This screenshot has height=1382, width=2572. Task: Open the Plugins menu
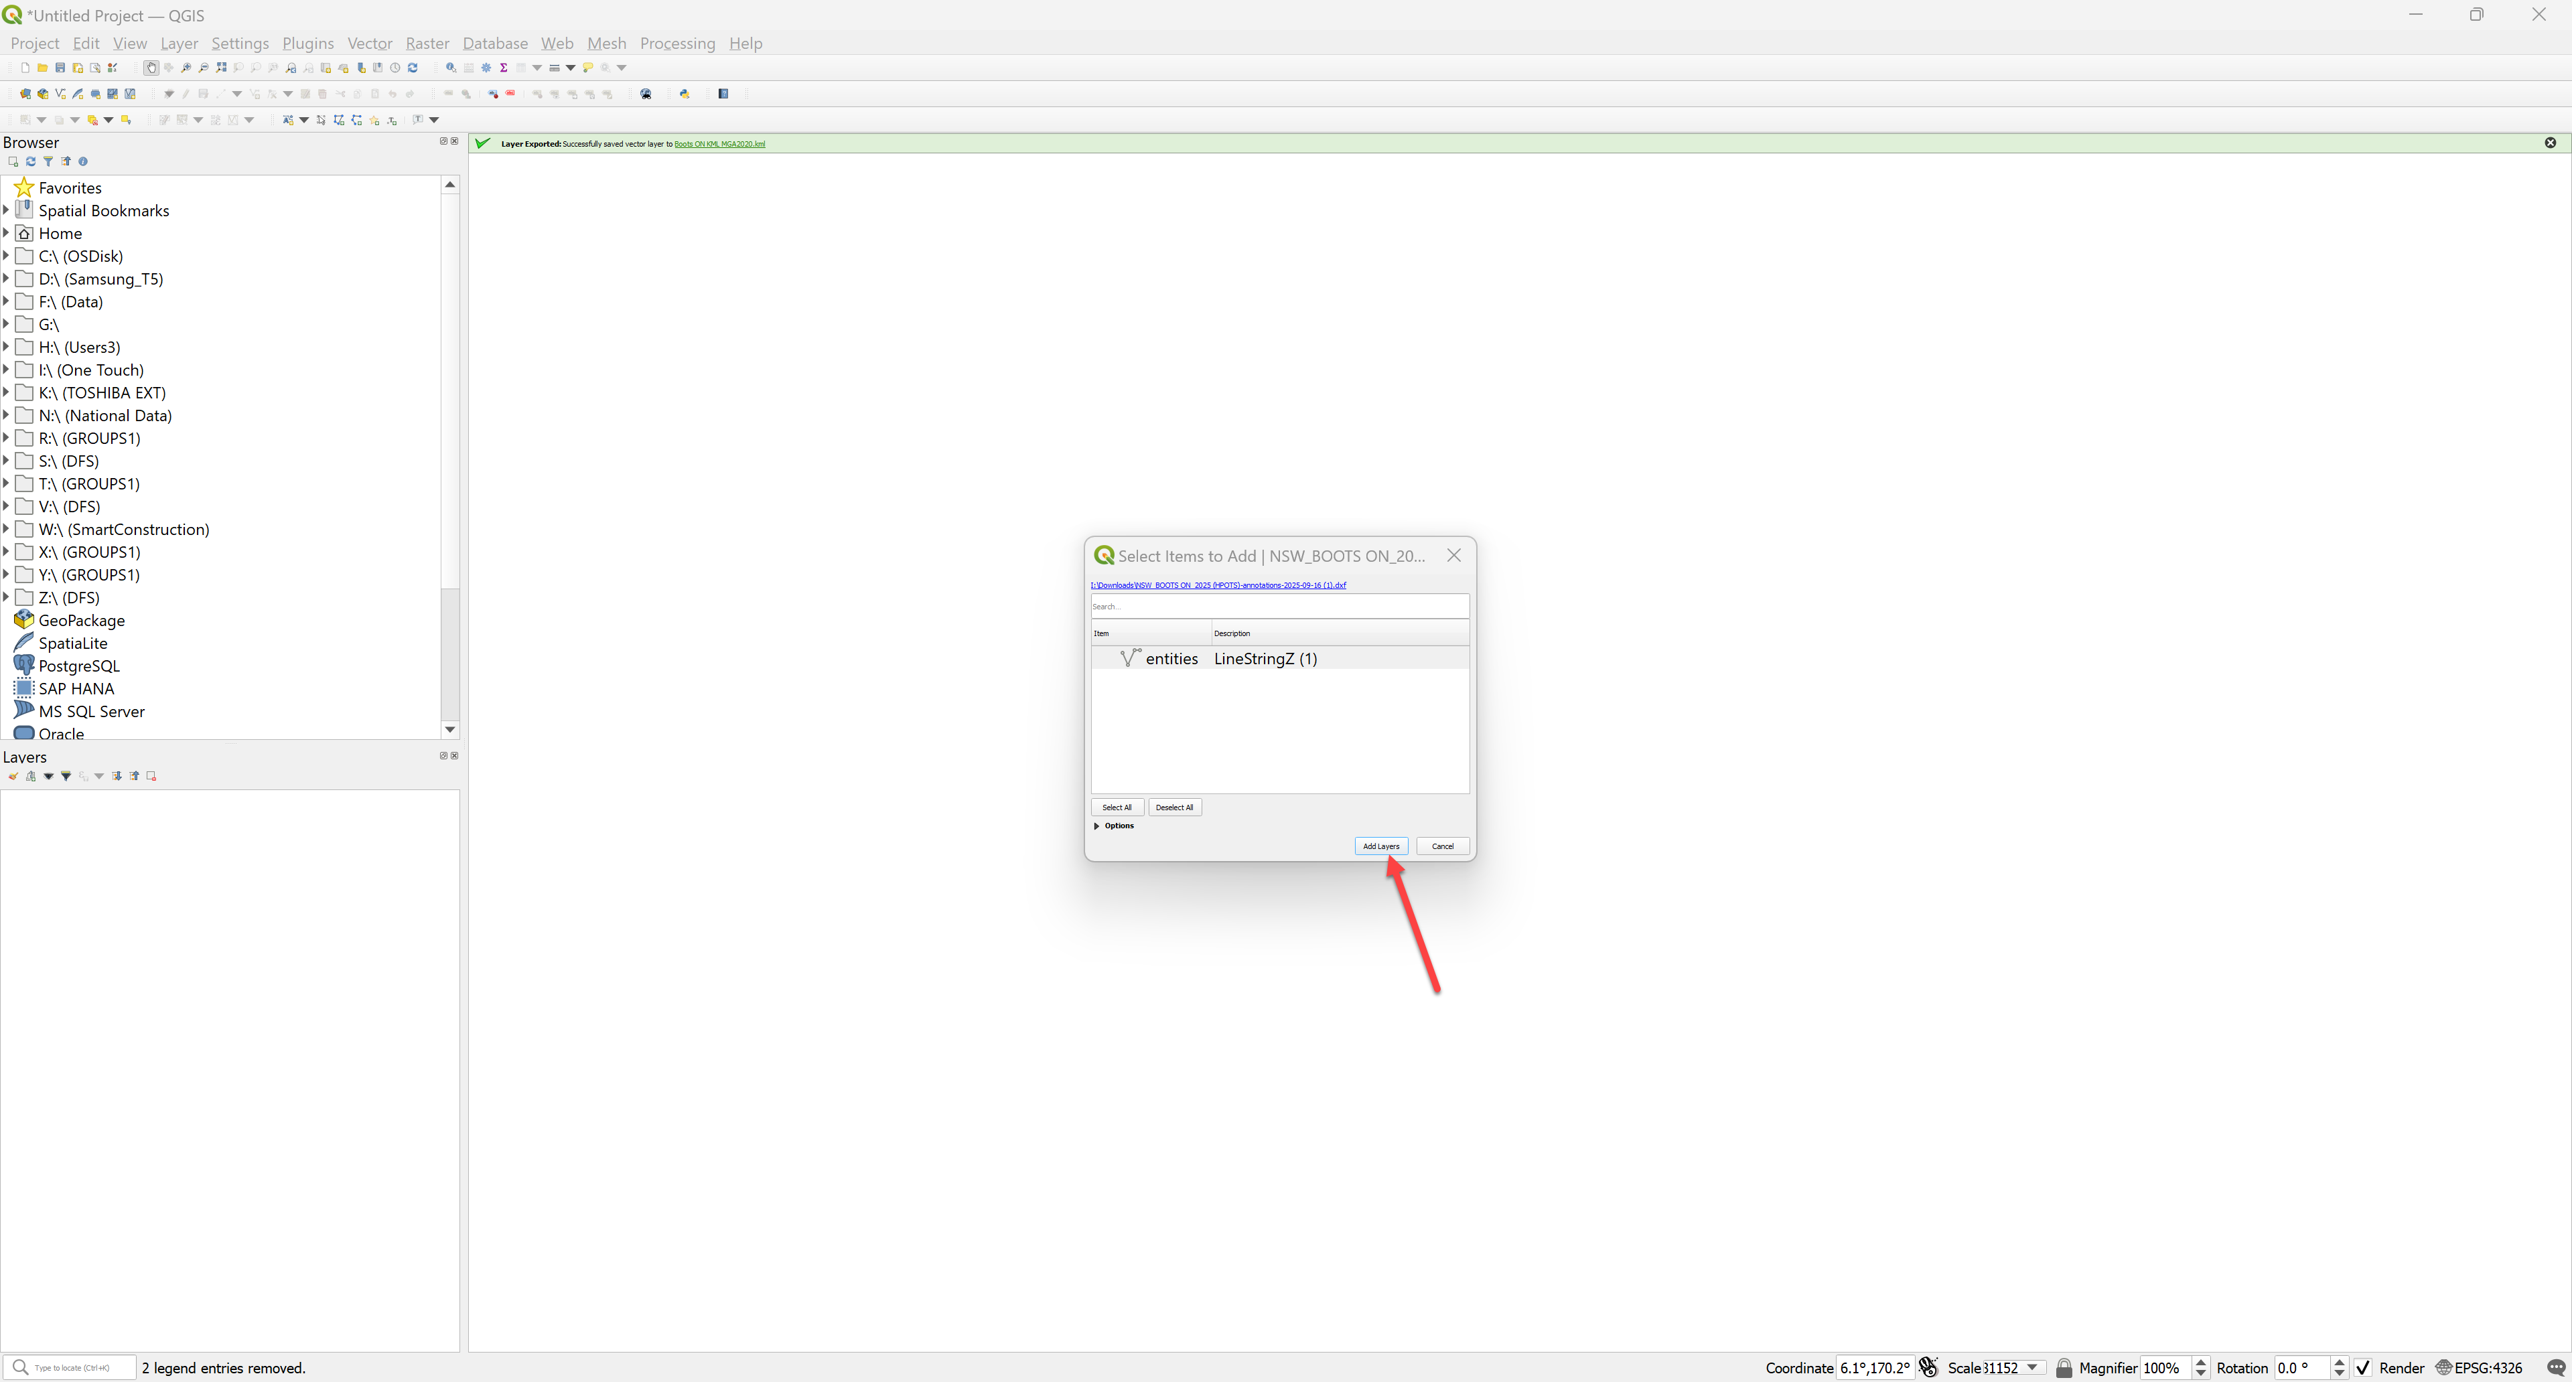307,43
